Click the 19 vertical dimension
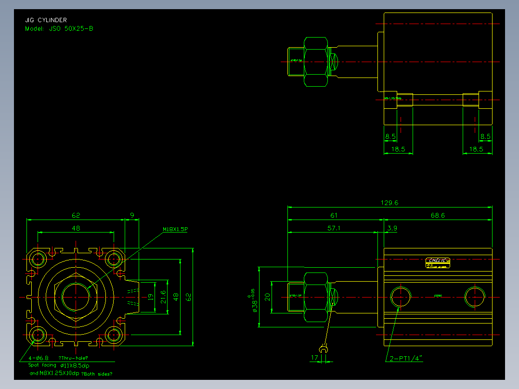 click(151, 297)
